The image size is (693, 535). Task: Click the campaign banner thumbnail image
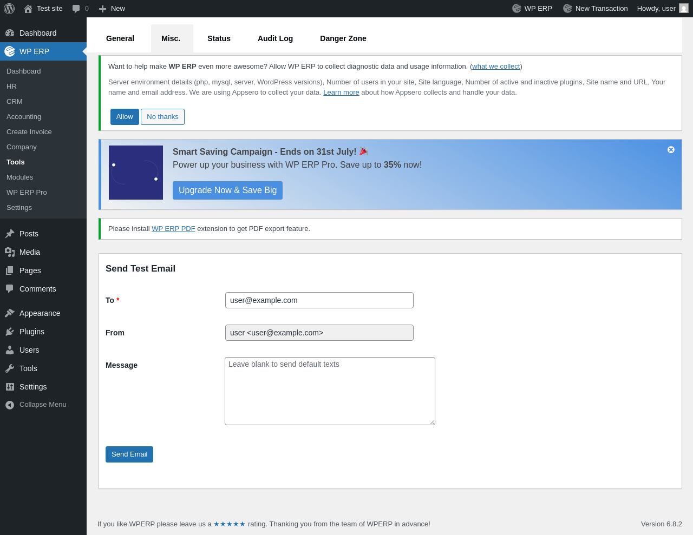[x=136, y=173]
